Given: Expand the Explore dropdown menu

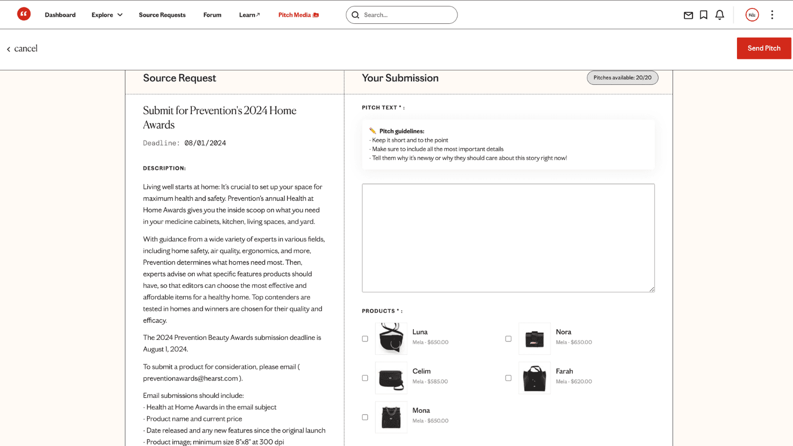Looking at the screenshot, I should coord(107,15).
